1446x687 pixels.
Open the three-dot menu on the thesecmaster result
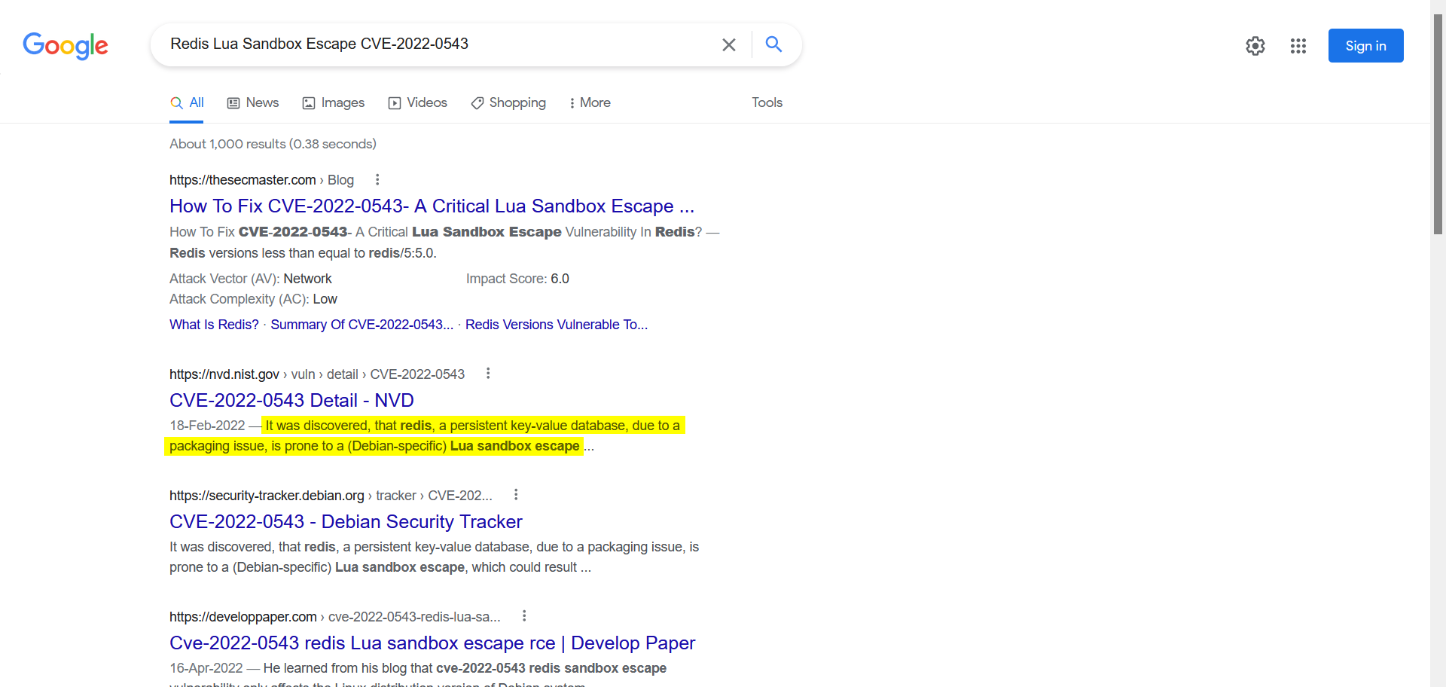click(377, 179)
